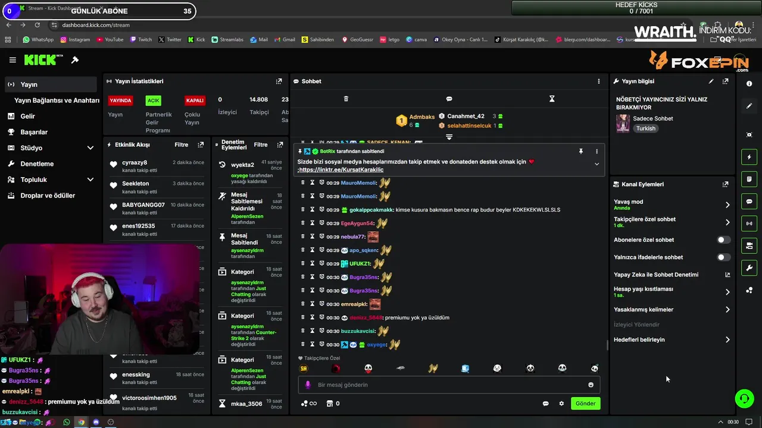Expand the Topluluk sidebar section

(x=90, y=180)
